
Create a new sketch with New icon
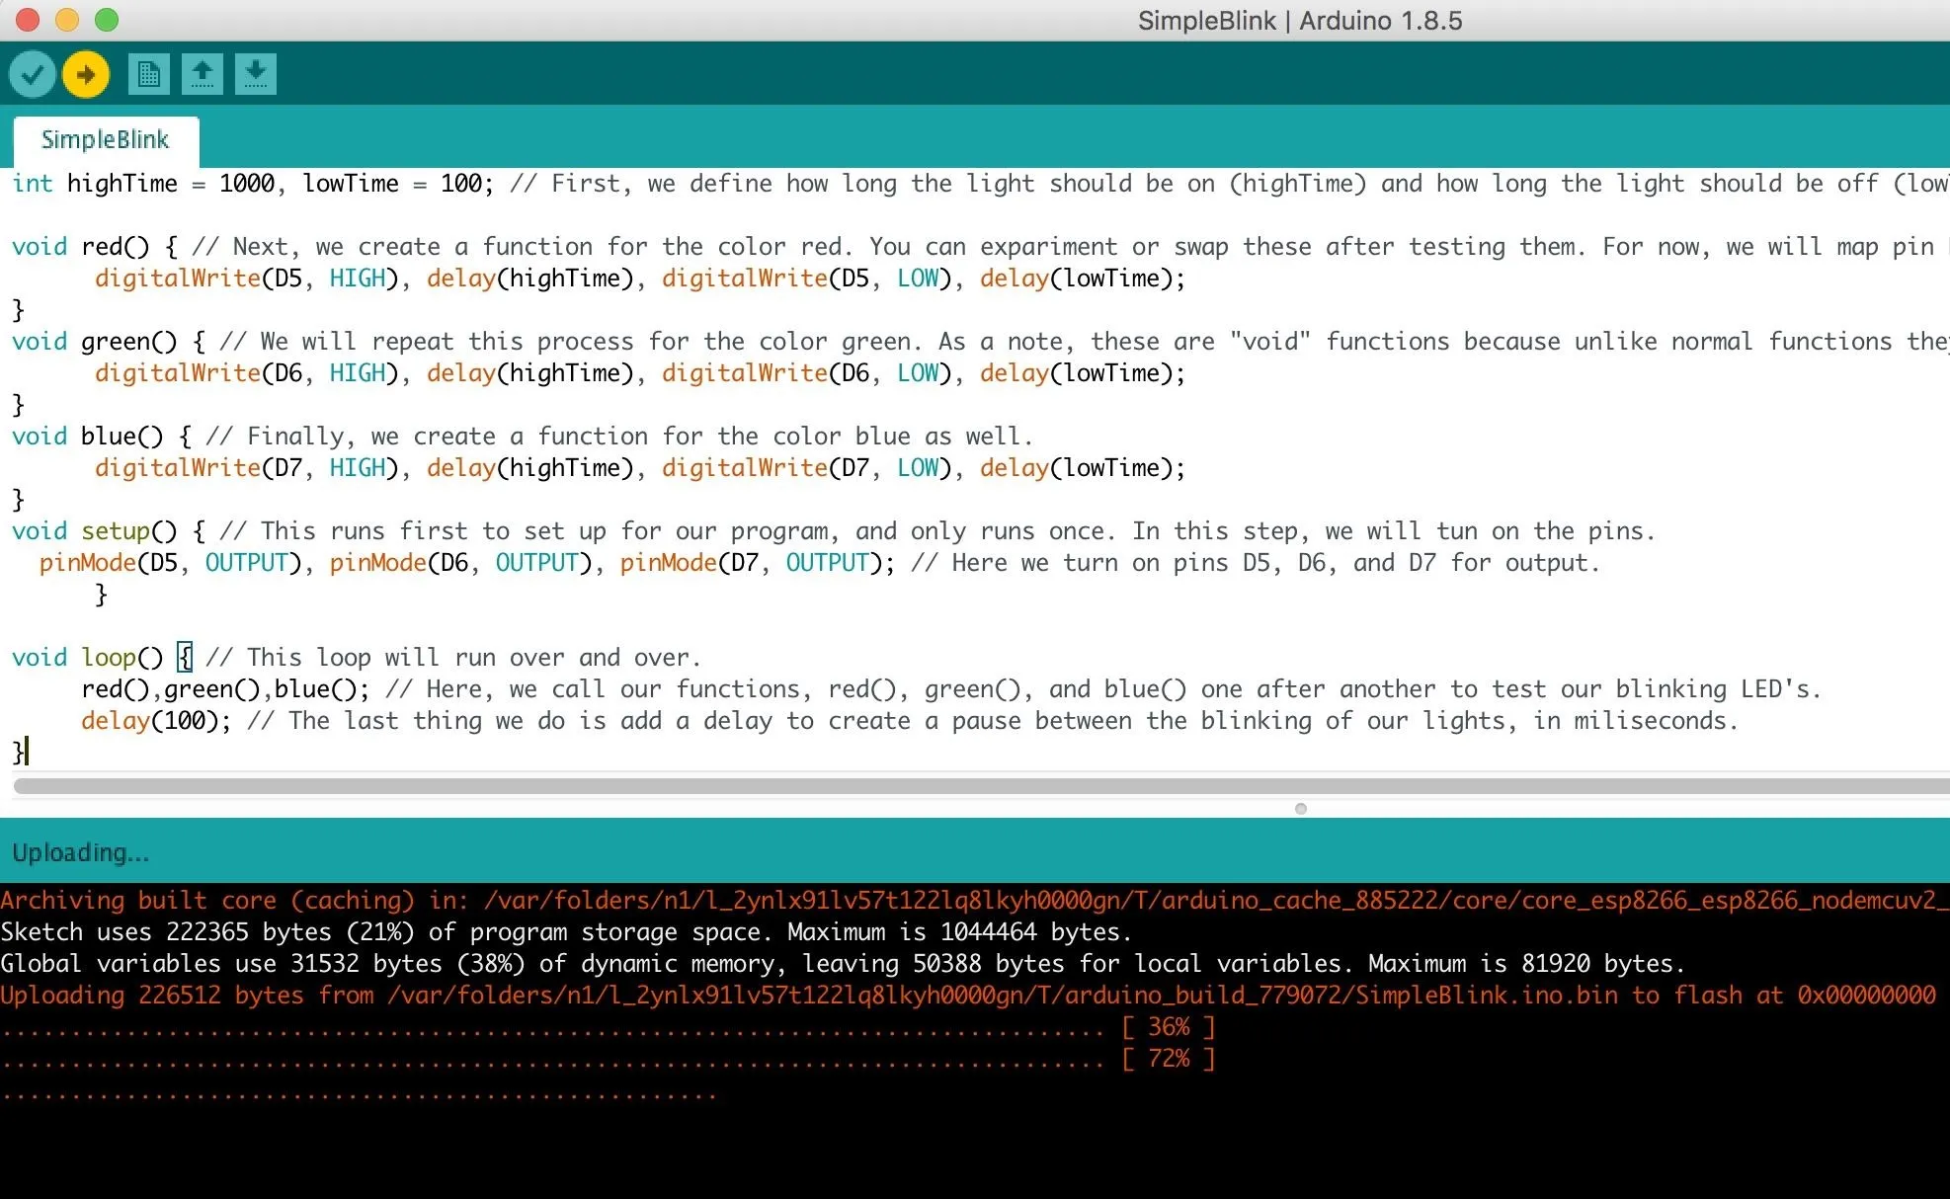pyautogui.click(x=149, y=74)
